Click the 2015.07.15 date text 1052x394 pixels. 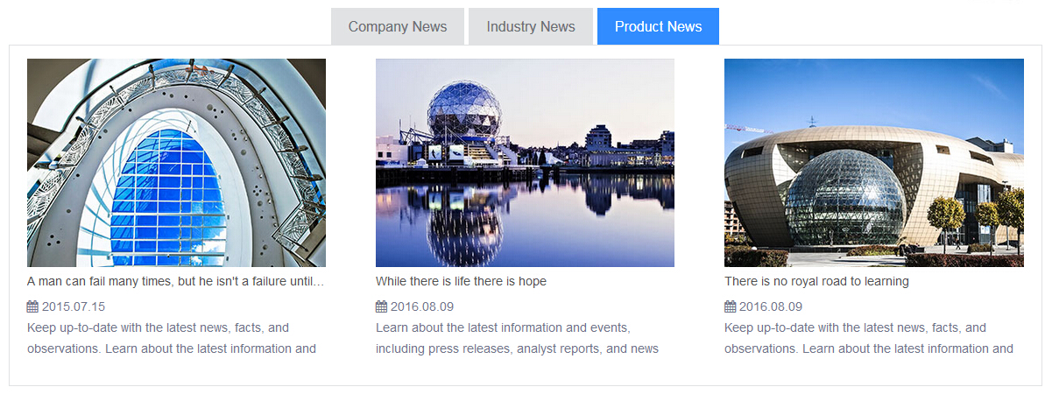point(74,306)
